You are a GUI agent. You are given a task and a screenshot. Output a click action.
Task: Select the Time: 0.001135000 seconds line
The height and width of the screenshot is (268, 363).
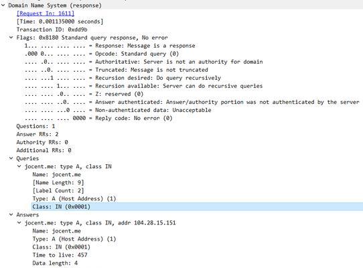[x=60, y=21]
